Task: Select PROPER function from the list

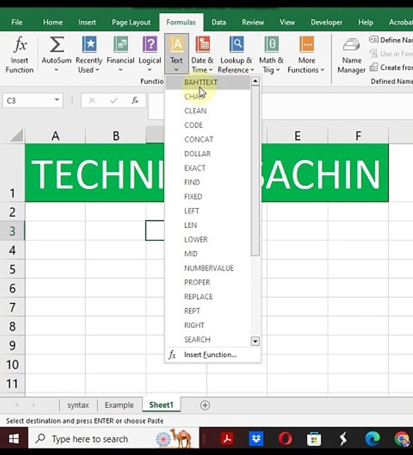Action: click(x=208, y=282)
